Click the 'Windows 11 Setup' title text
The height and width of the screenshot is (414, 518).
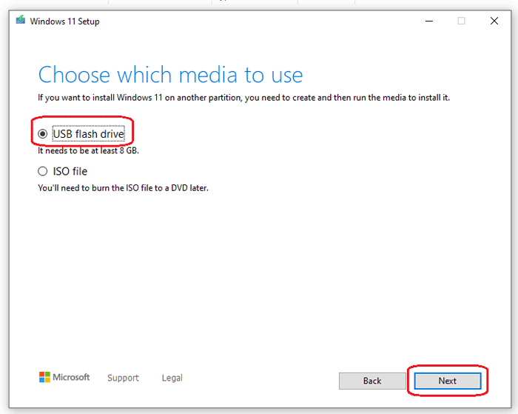click(x=65, y=21)
